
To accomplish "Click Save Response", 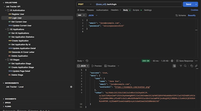I will [x=184, y=61].
